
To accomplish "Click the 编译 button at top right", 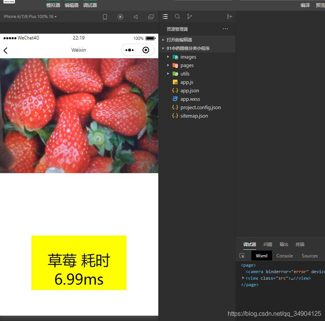I will point(305,5).
